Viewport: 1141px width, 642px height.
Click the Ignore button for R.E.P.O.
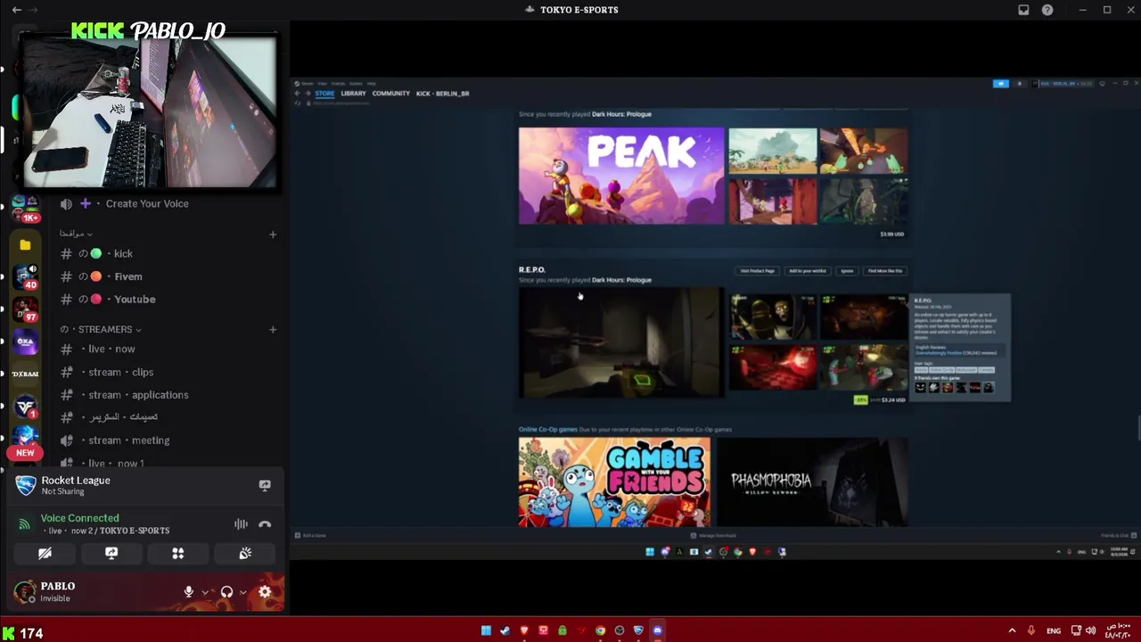(847, 270)
